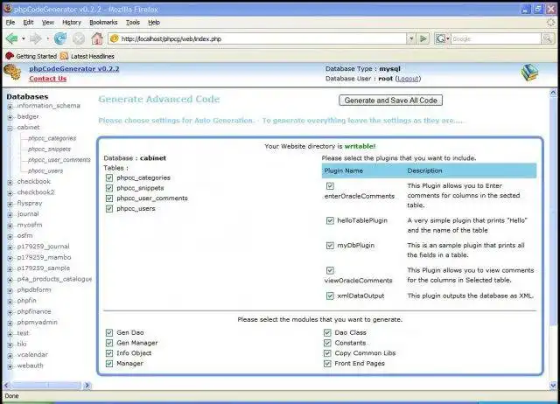The width and height of the screenshot is (560, 404).
Task: Expand the information_schema database node
Action: pos(10,107)
